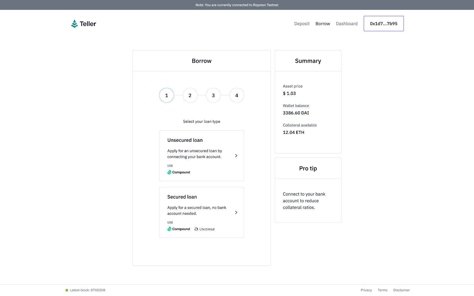Click the green latest block status dot
Image resolution: width=474 pixels, height=296 pixels.
pyautogui.click(x=67, y=290)
